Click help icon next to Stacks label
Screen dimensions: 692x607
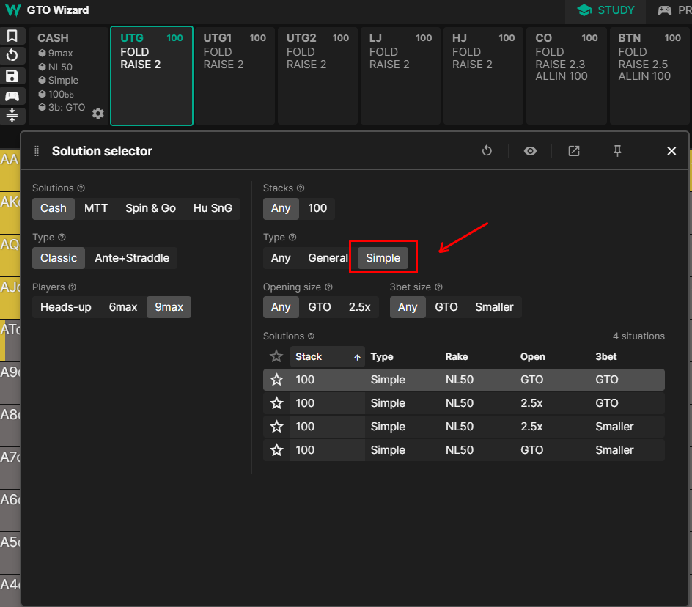[x=301, y=188]
